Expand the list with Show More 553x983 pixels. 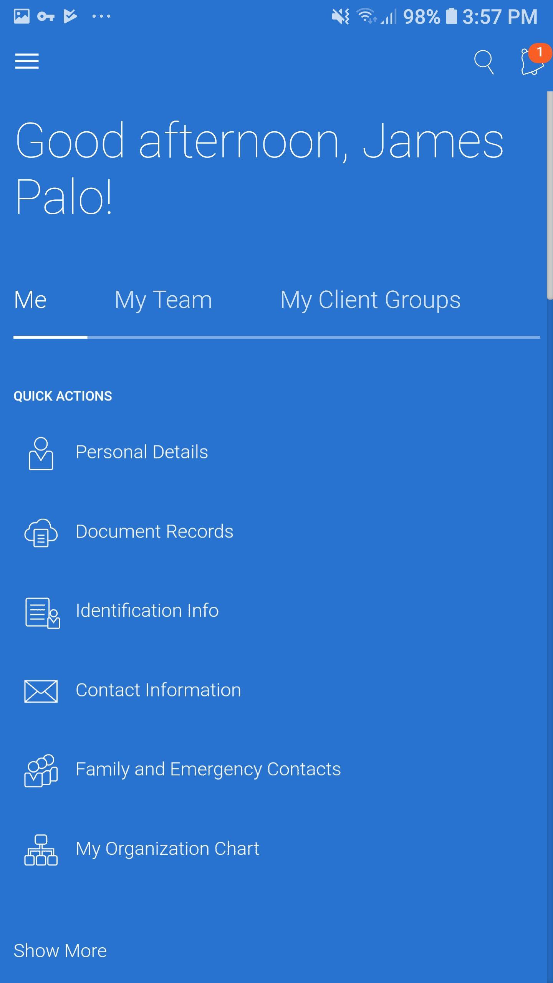pos(60,951)
